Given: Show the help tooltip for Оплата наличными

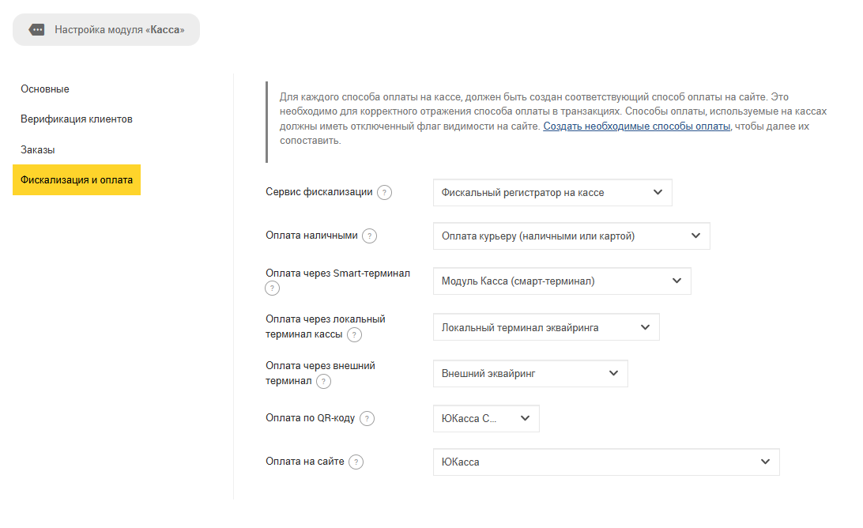Looking at the screenshot, I should click(x=369, y=236).
